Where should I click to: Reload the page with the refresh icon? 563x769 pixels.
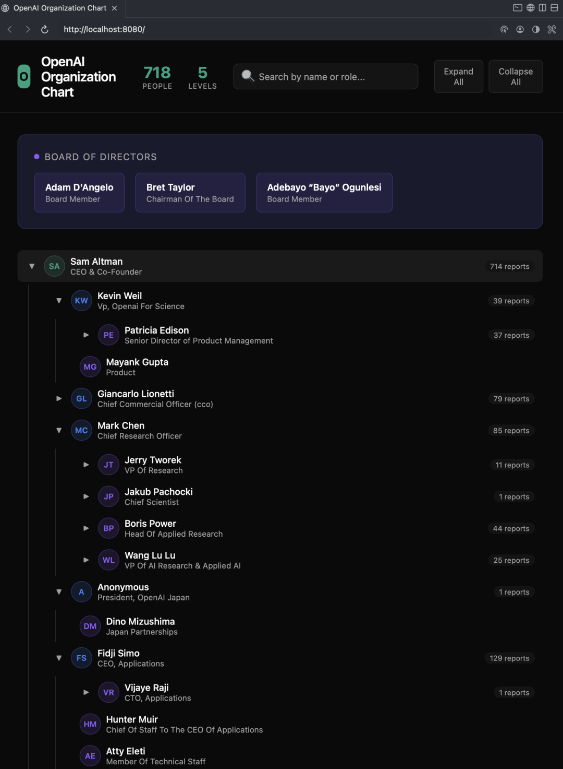coord(45,30)
